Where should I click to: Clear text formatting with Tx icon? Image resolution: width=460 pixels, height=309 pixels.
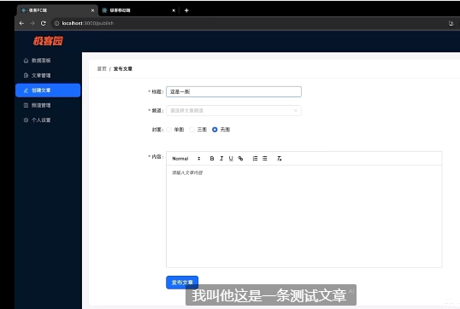[x=280, y=159]
